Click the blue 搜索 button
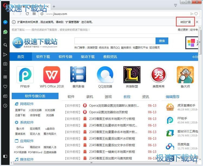This screenshot has height=166, width=203. pos(162,41)
